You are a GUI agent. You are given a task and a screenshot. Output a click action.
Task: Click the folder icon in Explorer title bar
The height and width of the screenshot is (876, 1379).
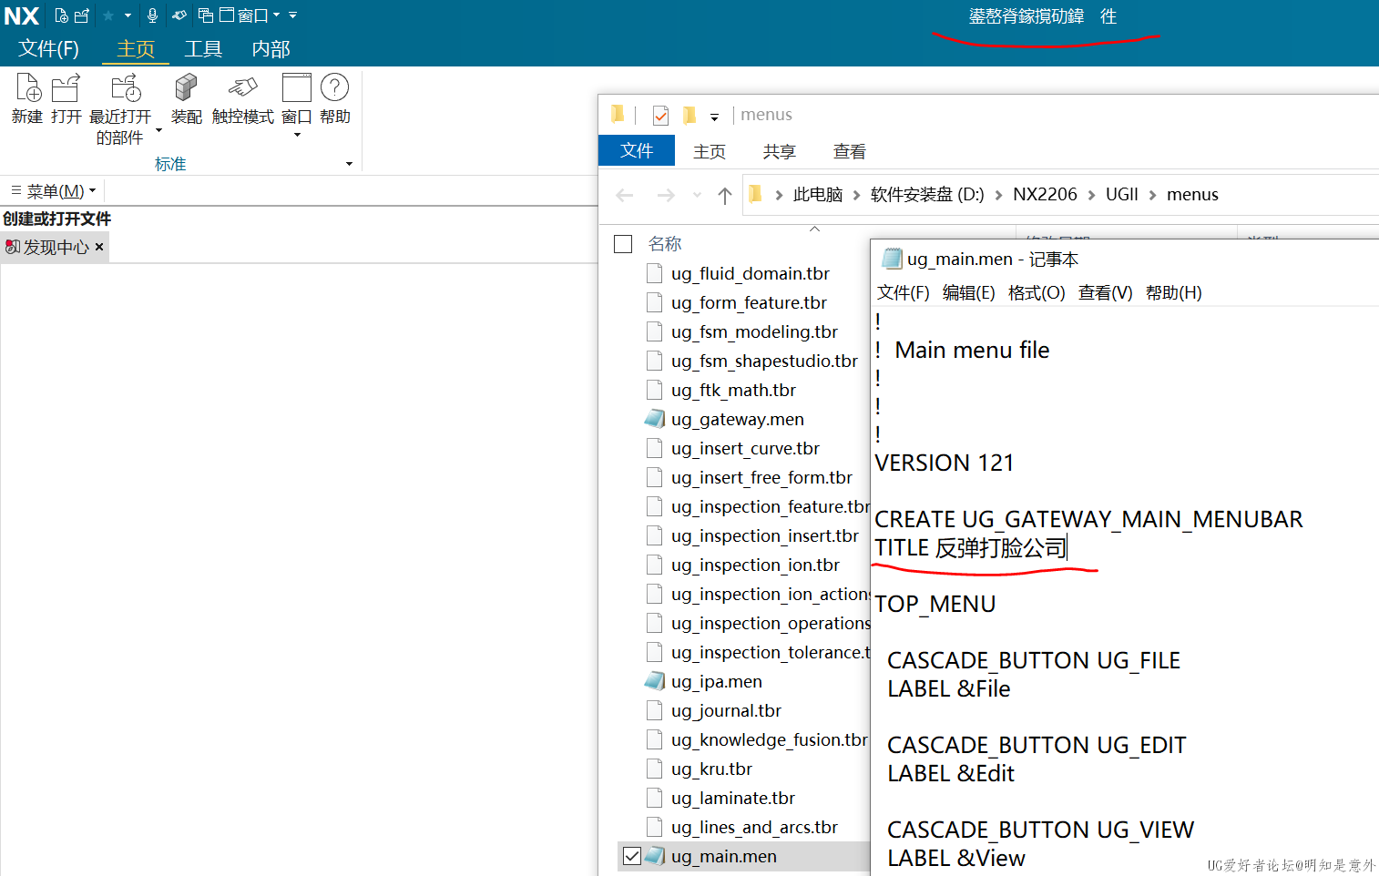[x=618, y=115]
